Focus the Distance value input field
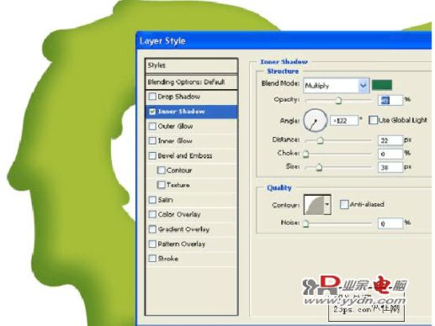Viewport: 435px width, 326px height. (x=390, y=140)
